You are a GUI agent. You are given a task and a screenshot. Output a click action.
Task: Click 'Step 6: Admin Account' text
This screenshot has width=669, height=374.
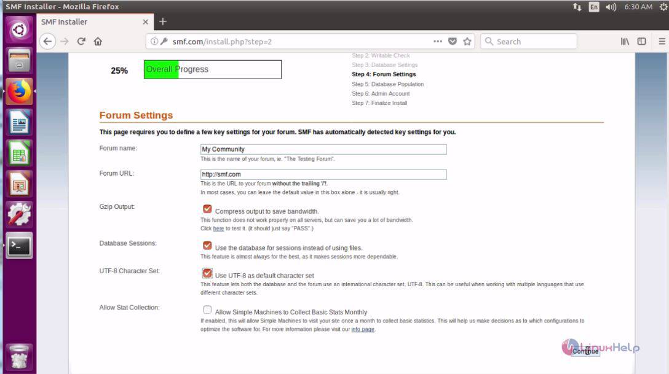coord(381,94)
